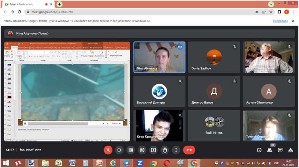Close the Meet browser tab

pos(51,4)
